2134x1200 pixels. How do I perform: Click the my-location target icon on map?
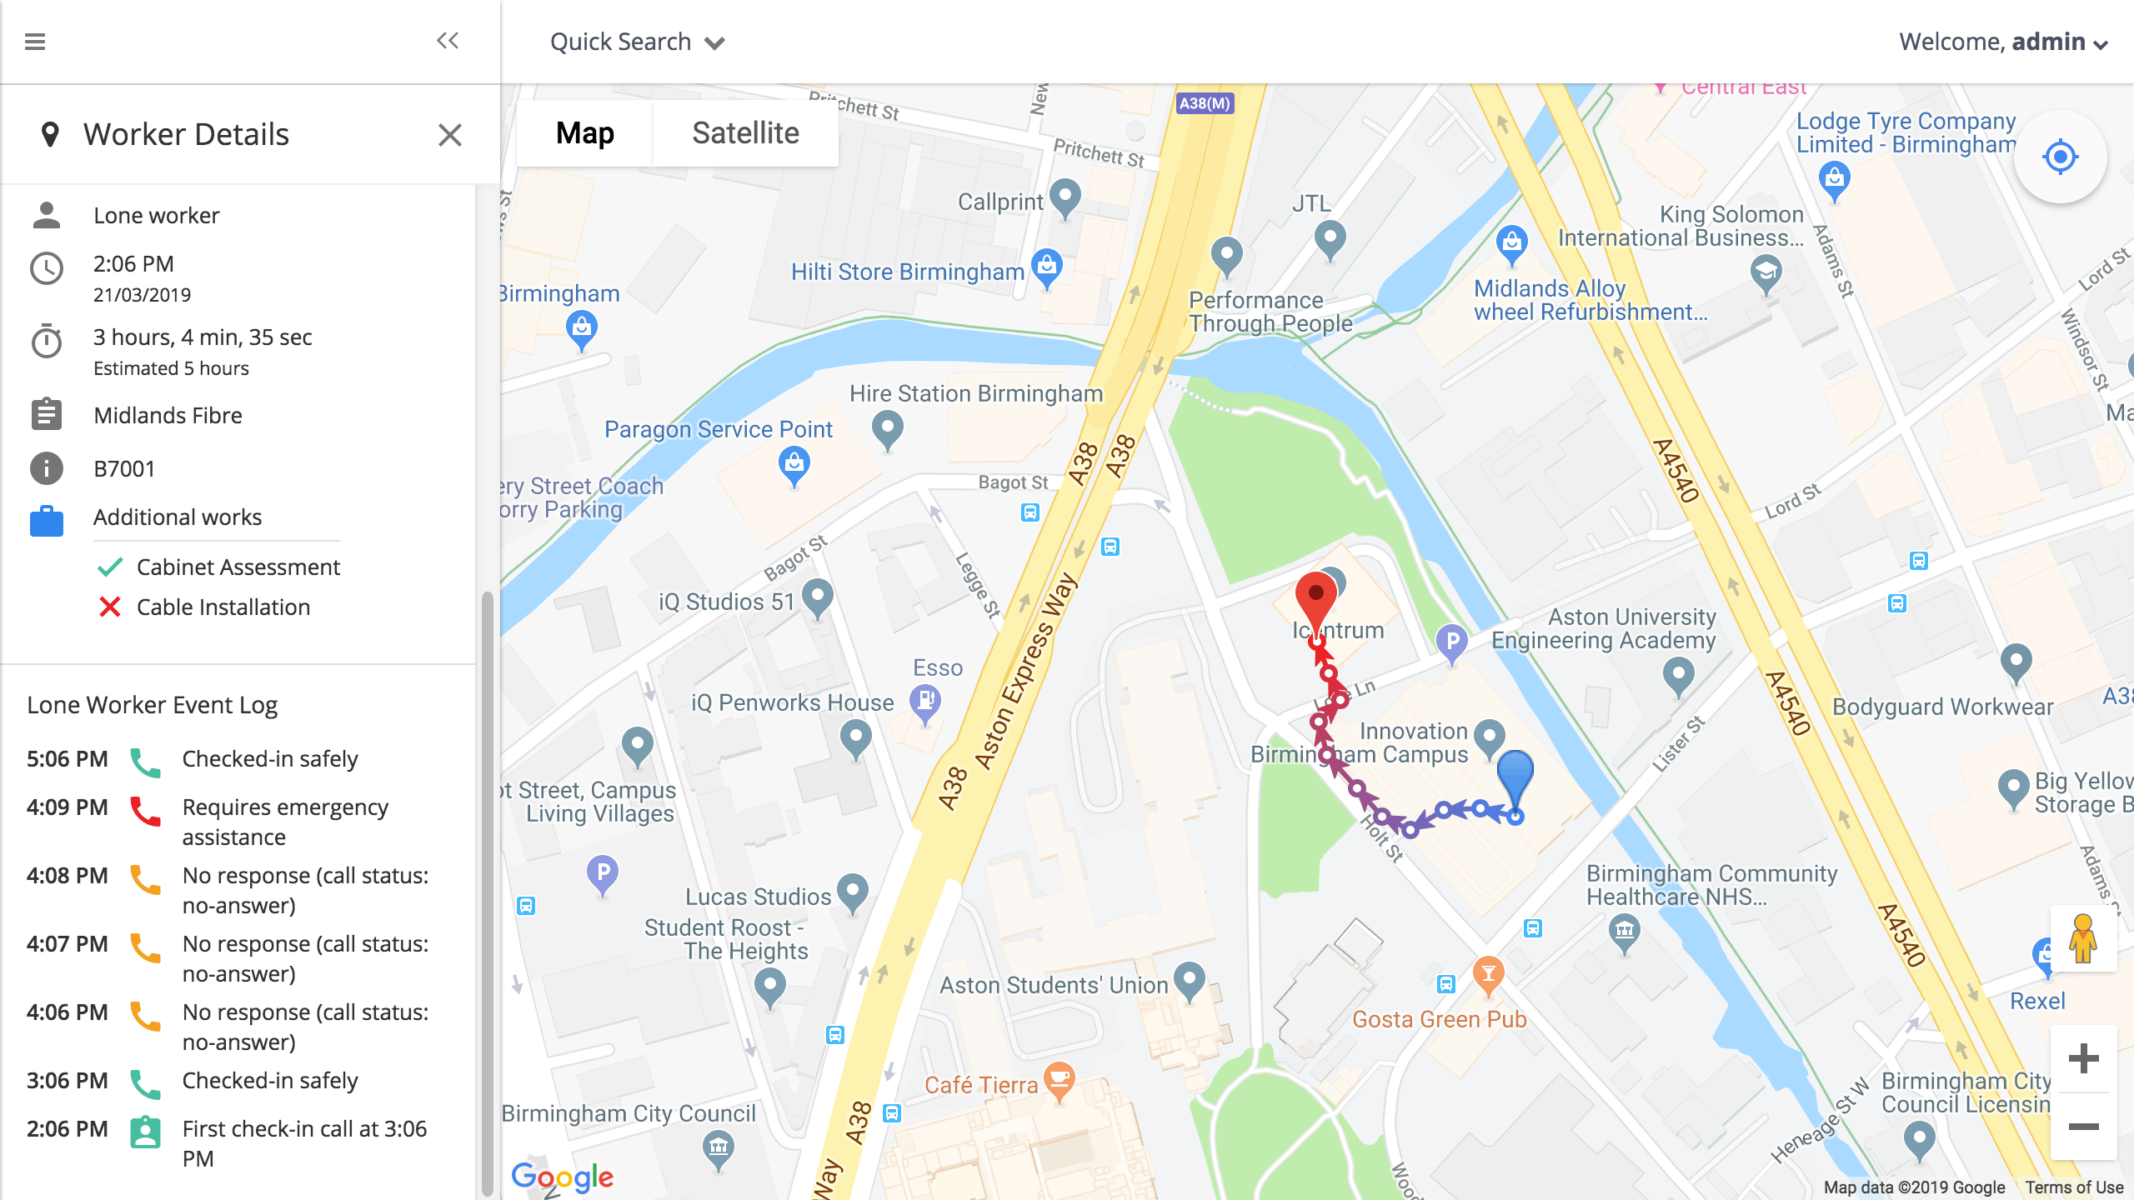(2061, 157)
